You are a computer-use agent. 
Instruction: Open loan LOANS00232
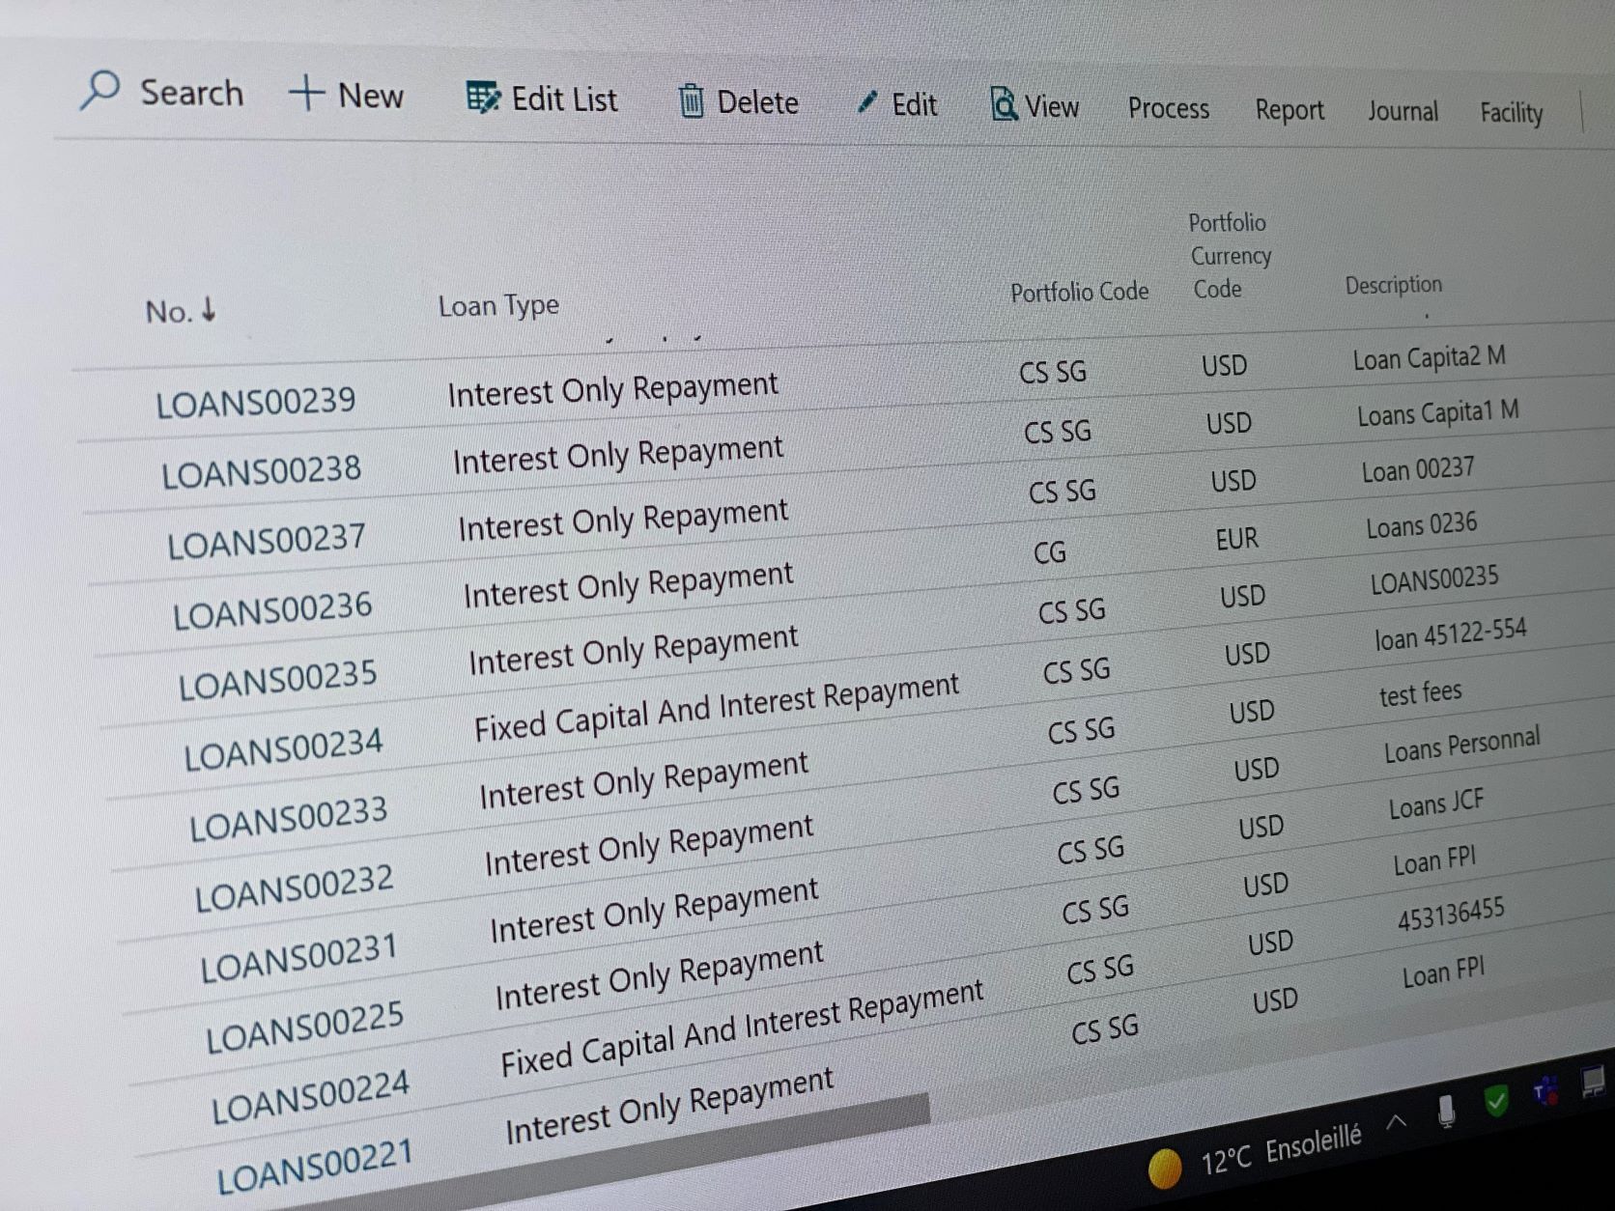coord(295,888)
